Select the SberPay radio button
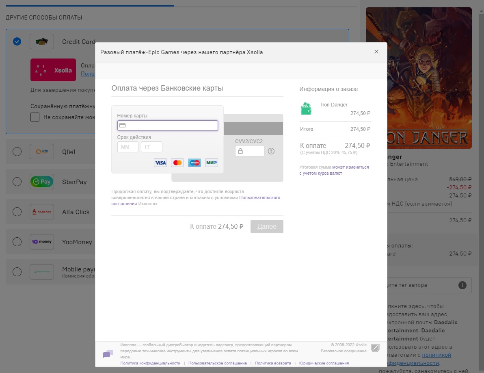The image size is (484, 373). coord(17,182)
